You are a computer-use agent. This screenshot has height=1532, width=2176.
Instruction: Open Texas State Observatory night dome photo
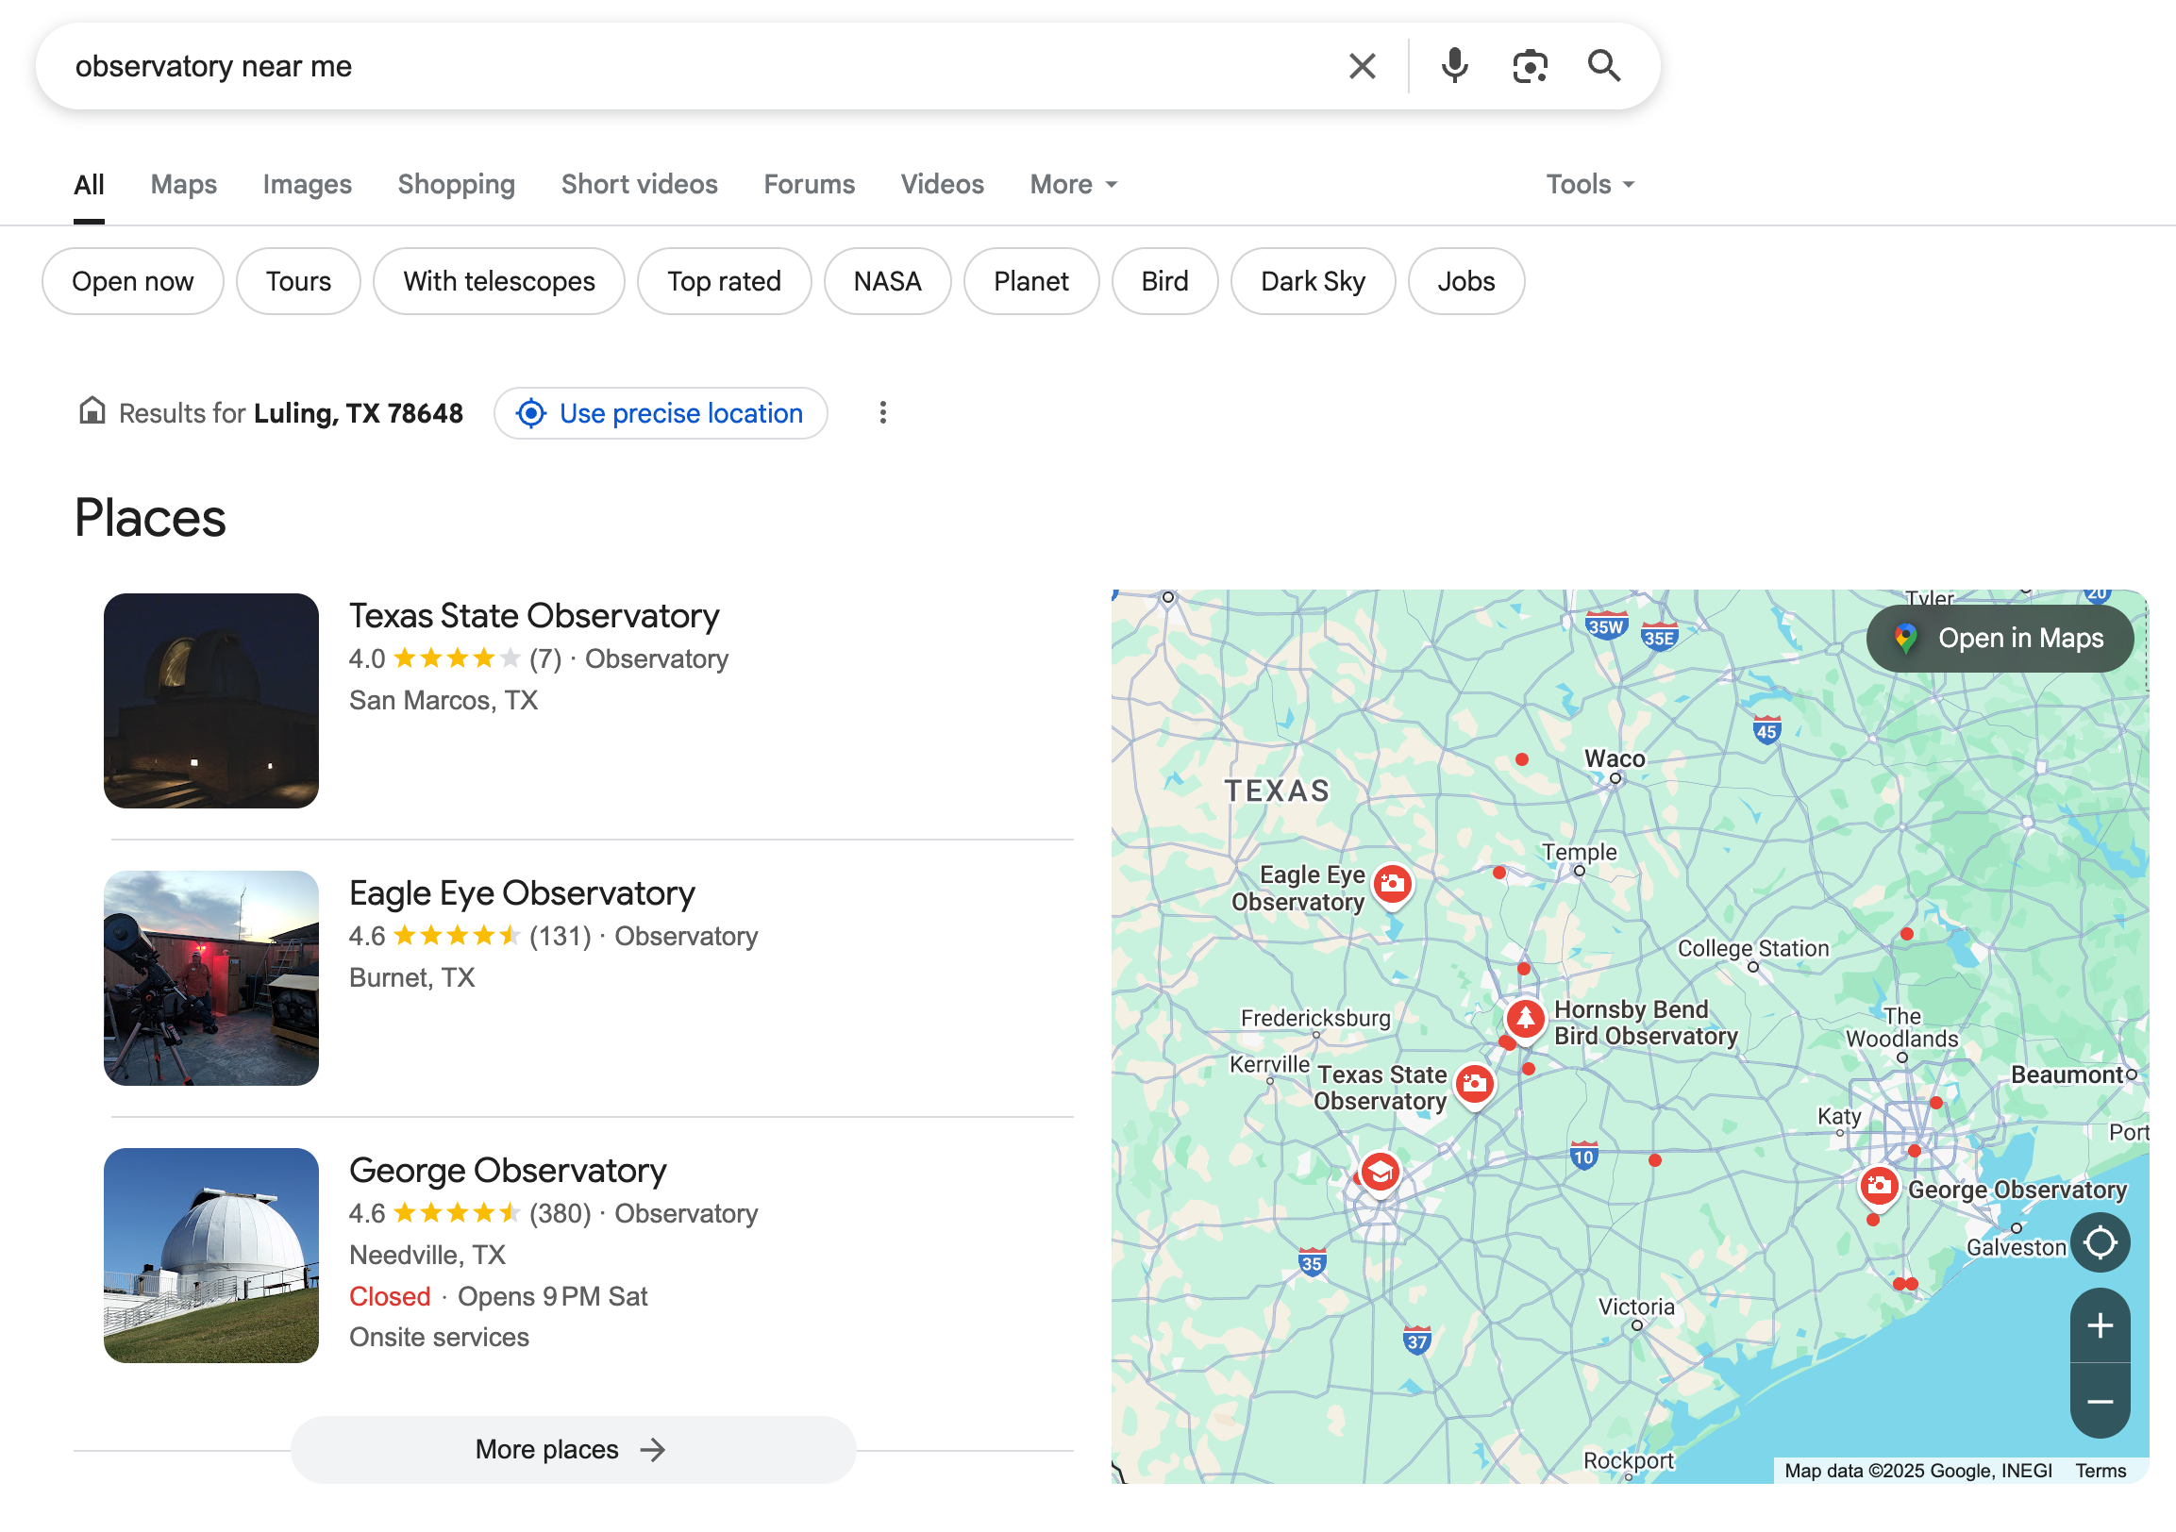point(211,701)
